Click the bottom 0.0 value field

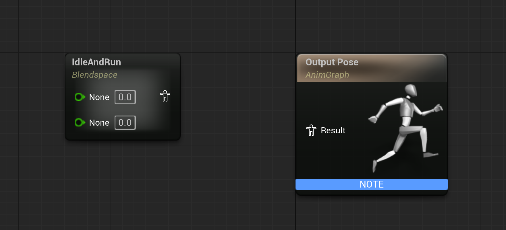[x=125, y=122]
